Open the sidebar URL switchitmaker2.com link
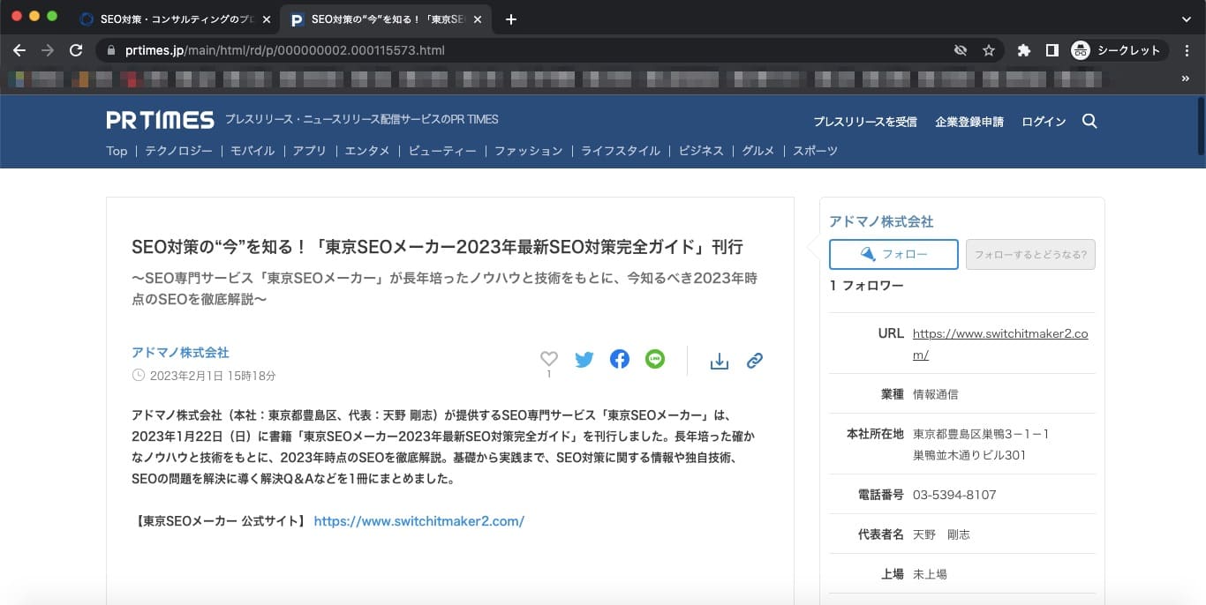Screen dimensions: 1206x605 pos(1000,344)
